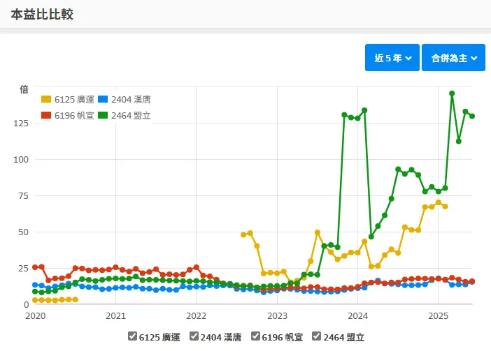Click green legend marker for 2464 盟立

click(103, 115)
